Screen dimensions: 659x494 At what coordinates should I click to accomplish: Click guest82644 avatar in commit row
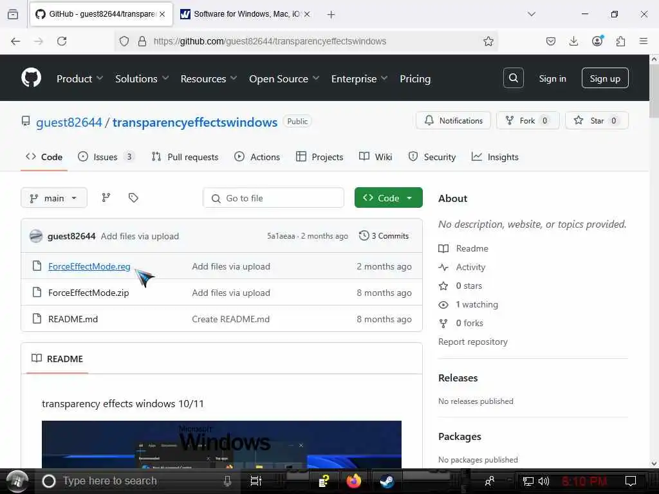[36, 236]
